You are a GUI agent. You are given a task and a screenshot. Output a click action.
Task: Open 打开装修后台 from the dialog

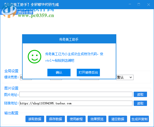[x=88, y=73]
